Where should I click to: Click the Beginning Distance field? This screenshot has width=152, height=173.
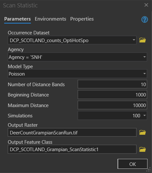(x=112, y=95)
